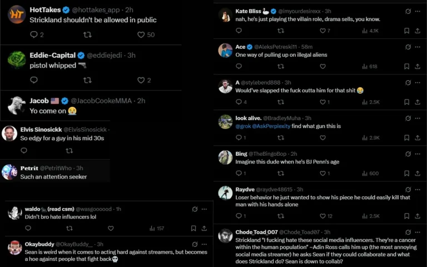Image resolution: width=427 pixels, height=267 pixels.
Task: Retweet Eddie-Capital's pistol whipped tweet
Action: (x=87, y=80)
